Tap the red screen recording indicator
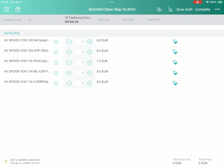The height and width of the screenshot is (168, 224). tap(197, 2)
